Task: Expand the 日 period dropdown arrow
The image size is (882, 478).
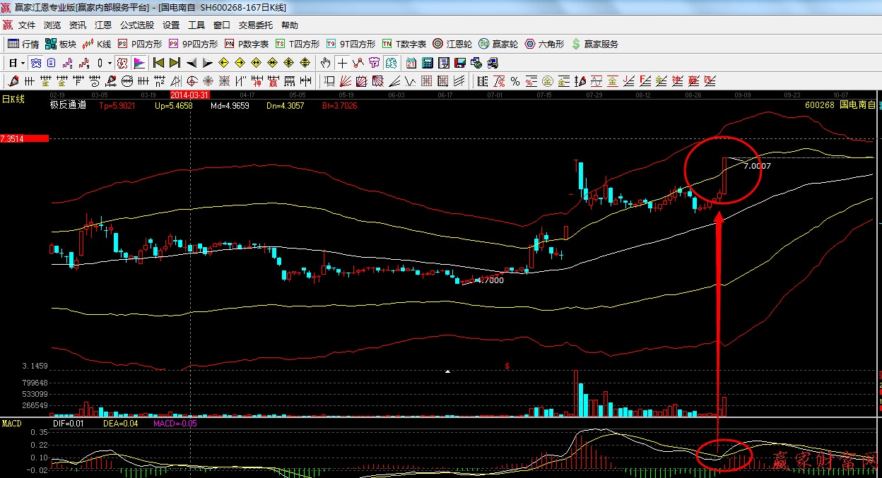Action: (x=23, y=63)
